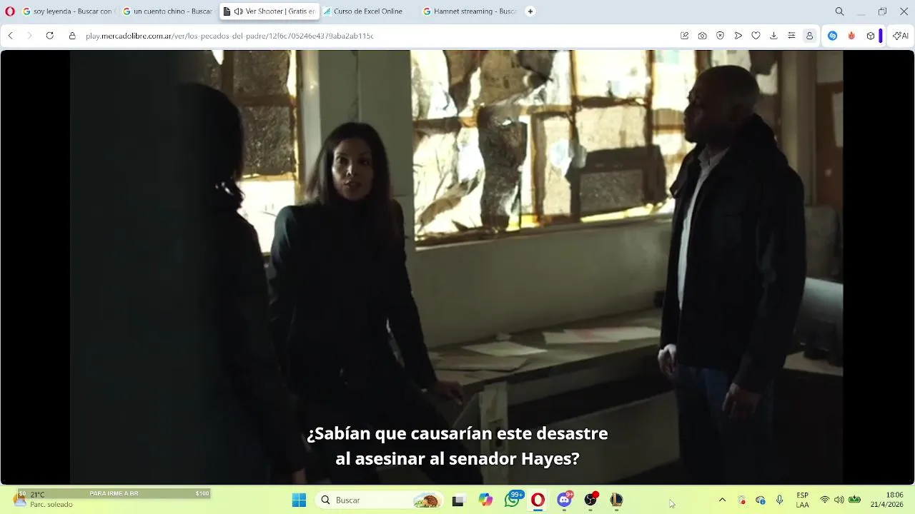
Task: Go forward to the next page
Action: point(29,36)
